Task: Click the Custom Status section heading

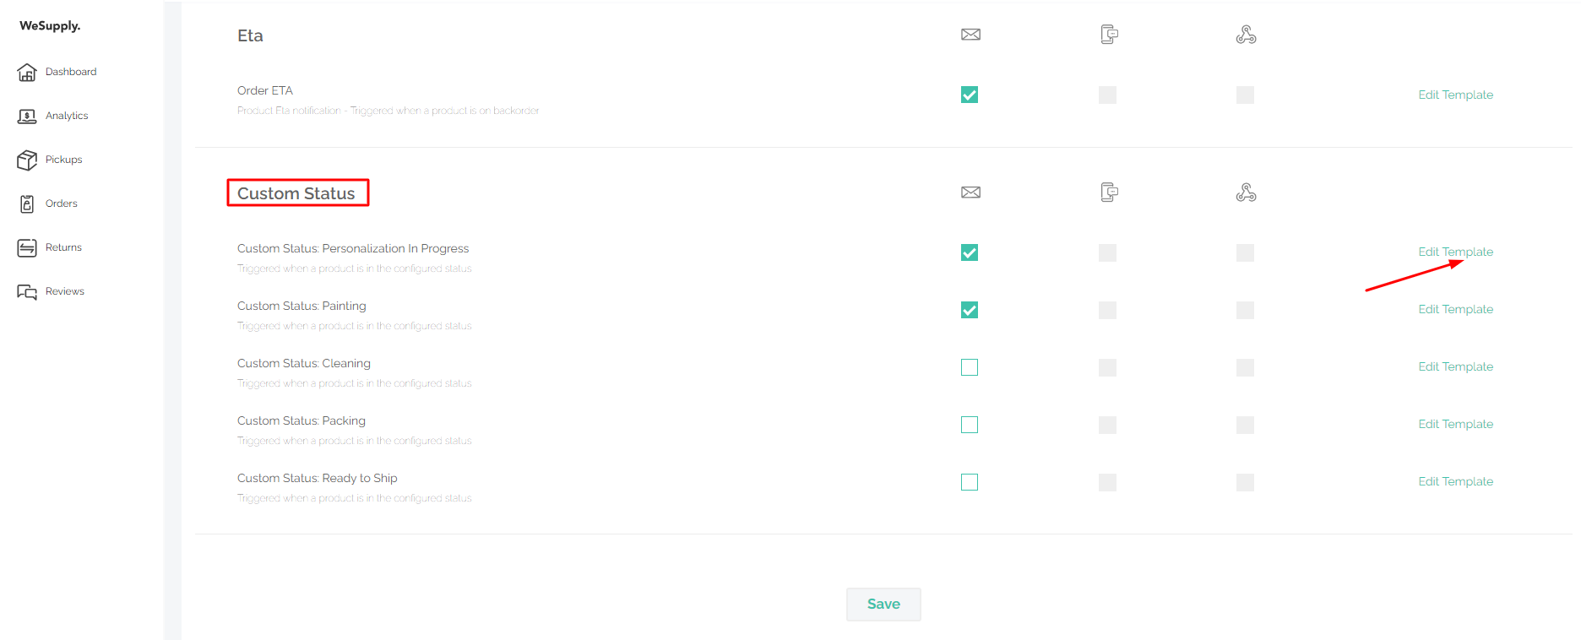Action: (x=296, y=193)
